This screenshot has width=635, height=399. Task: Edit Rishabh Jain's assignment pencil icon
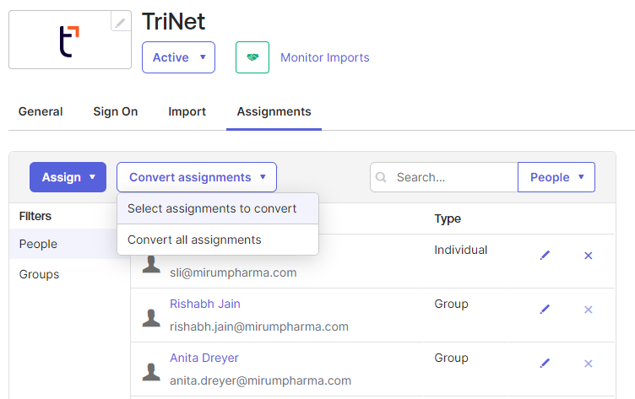coord(545,310)
